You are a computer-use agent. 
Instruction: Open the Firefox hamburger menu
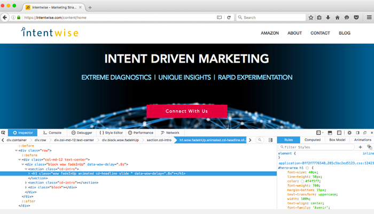click(x=369, y=18)
